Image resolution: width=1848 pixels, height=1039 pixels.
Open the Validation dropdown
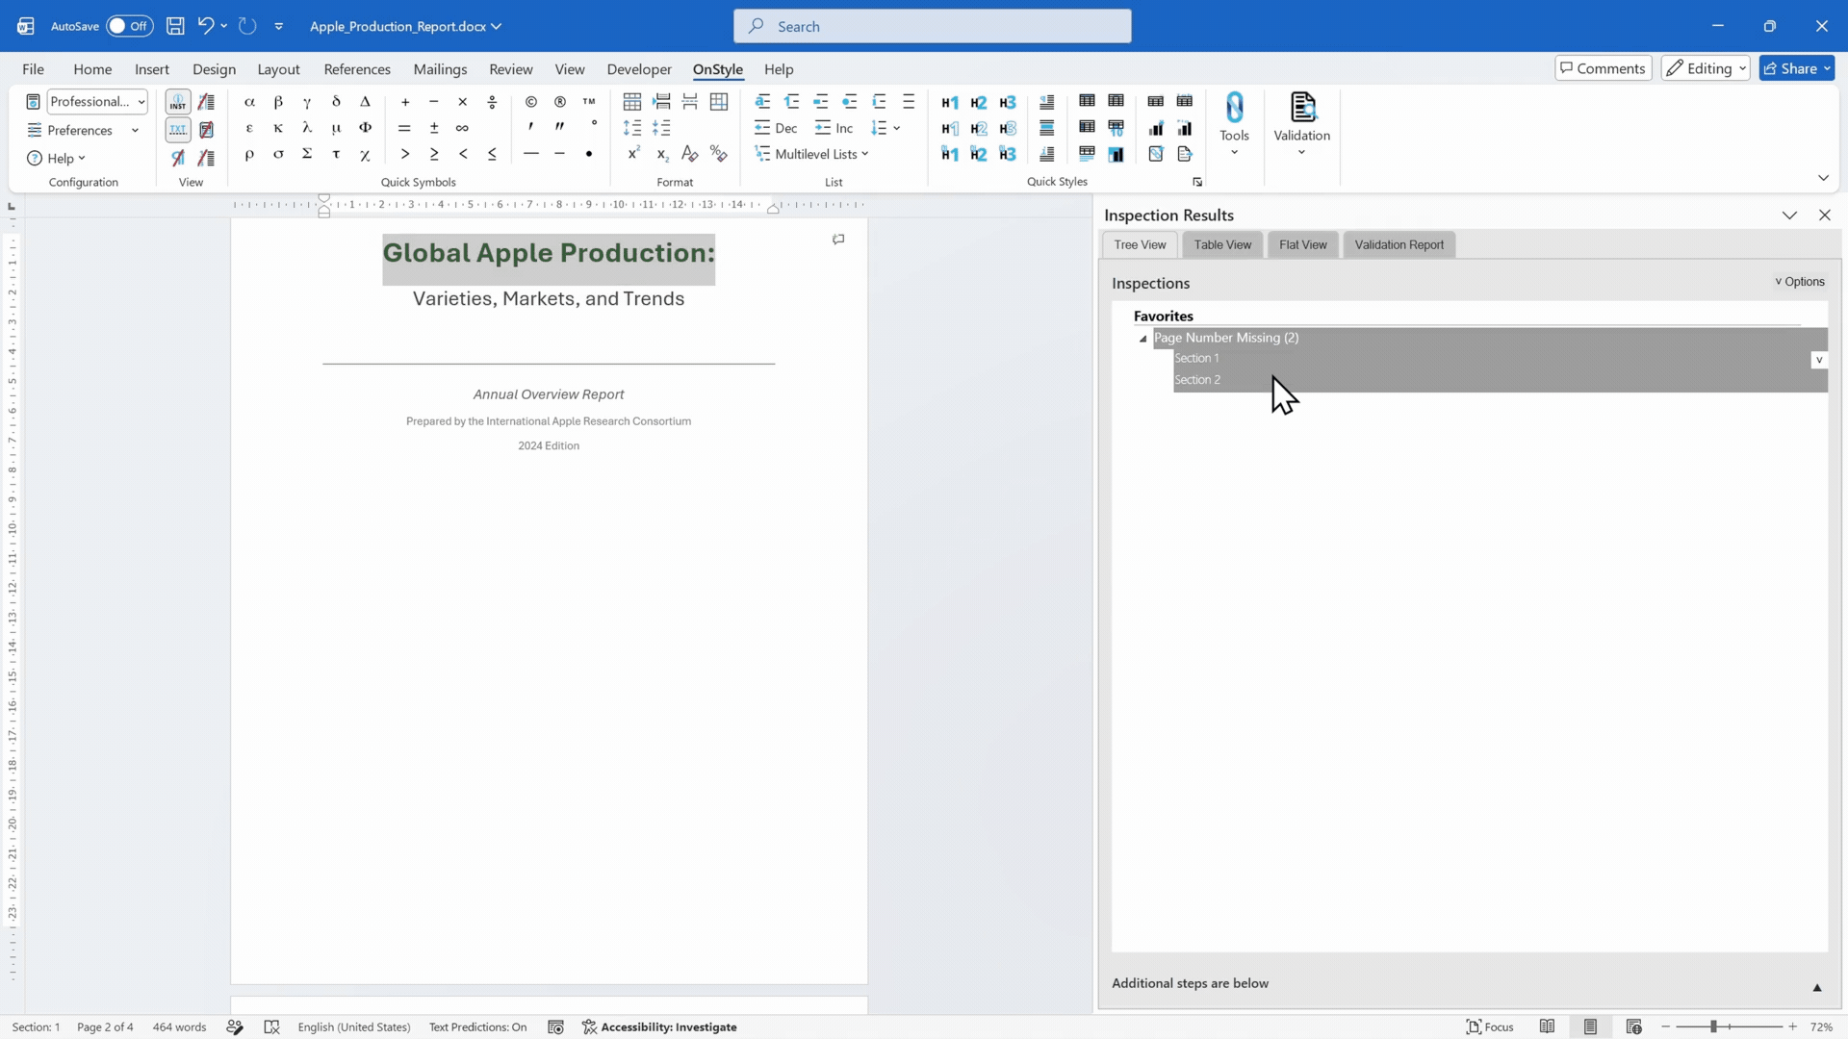(x=1302, y=125)
